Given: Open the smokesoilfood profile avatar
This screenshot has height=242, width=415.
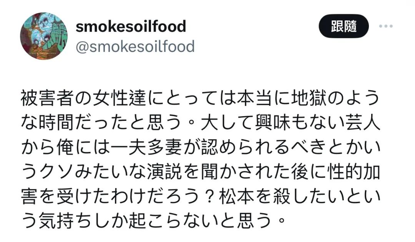Looking at the screenshot, I should (x=44, y=36).
